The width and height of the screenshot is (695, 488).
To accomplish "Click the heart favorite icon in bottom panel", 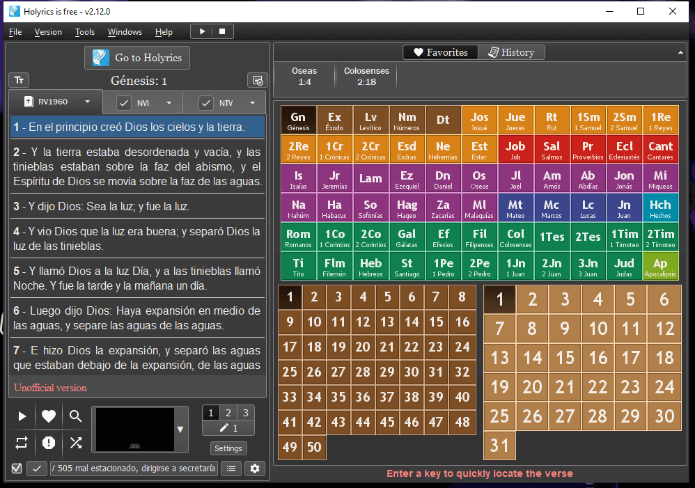I will click(x=48, y=416).
